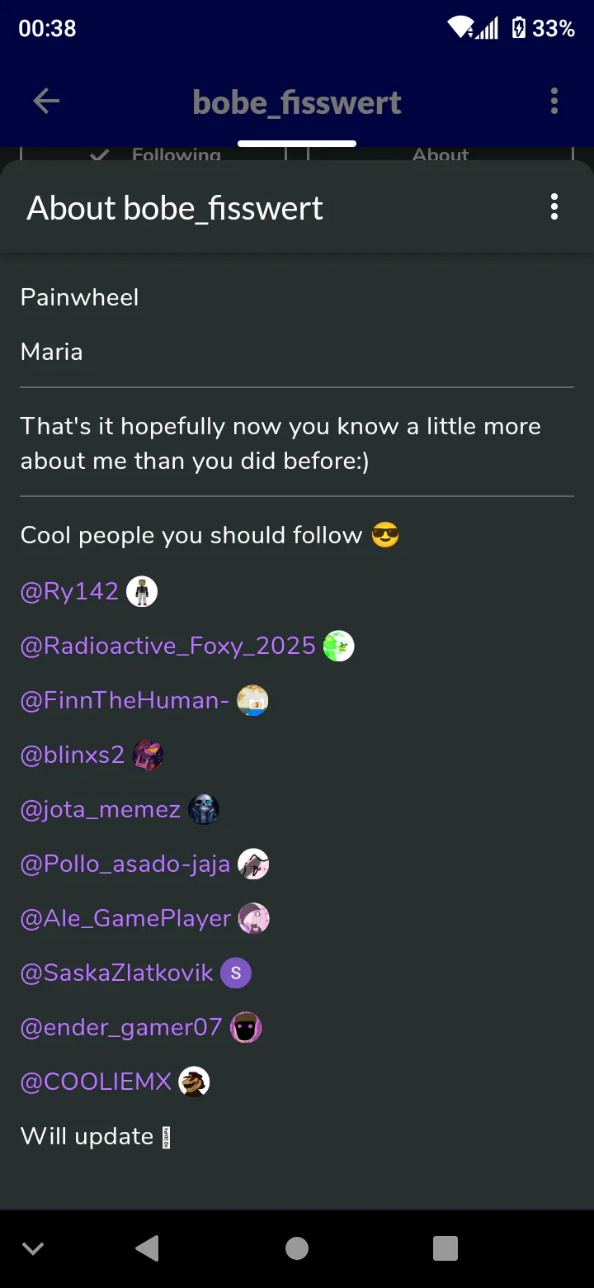Image resolution: width=594 pixels, height=1288 pixels.
Task: Open the partially hidden About tab
Action: point(441,154)
